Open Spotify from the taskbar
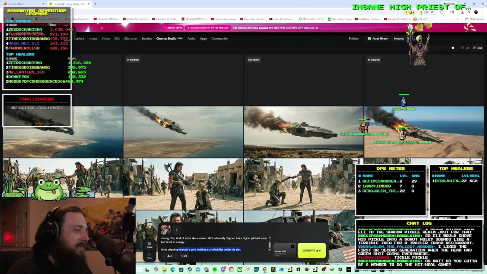 (215, 269)
